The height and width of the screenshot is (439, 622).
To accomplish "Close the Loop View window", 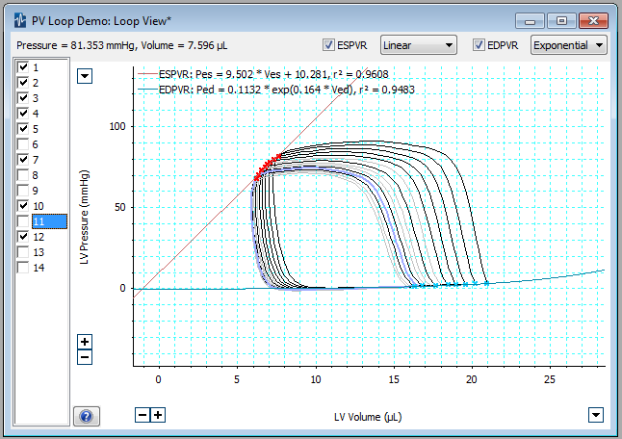I will 593,20.
